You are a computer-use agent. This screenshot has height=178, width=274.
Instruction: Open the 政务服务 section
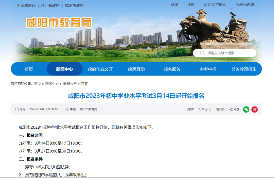172,69
